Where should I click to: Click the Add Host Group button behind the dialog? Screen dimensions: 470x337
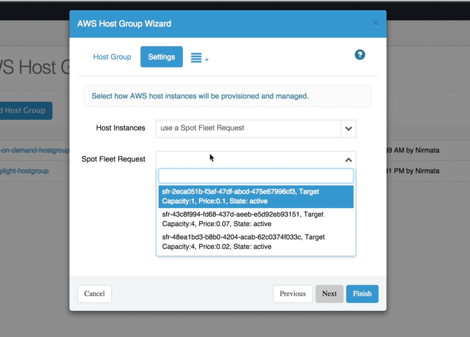point(26,110)
